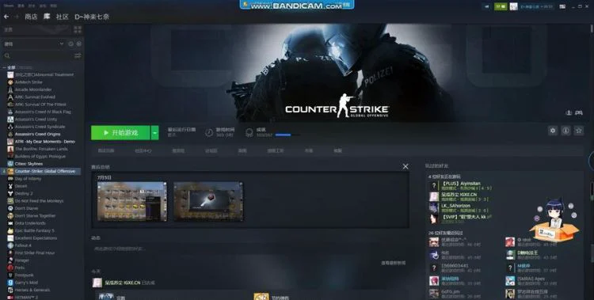Open friend 【PLUS】Aiyinsitan entry

[460, 185]
